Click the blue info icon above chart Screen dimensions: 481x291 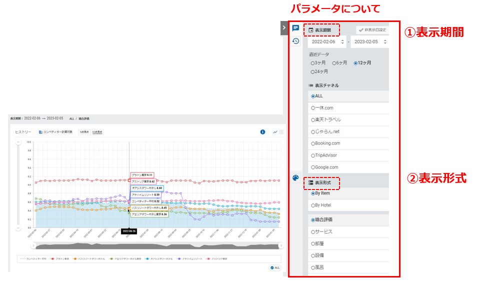(262, 132)
